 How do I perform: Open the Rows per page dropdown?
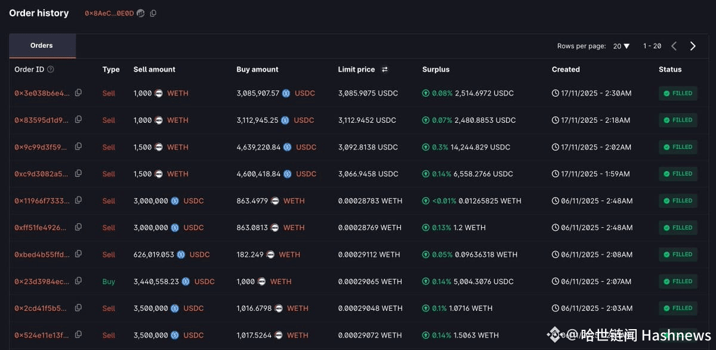(622, 46)
